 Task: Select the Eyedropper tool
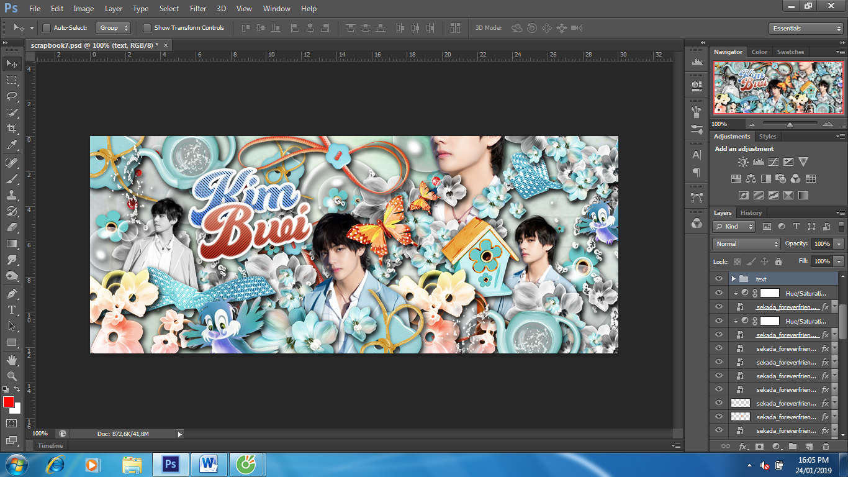click(12, 145)
